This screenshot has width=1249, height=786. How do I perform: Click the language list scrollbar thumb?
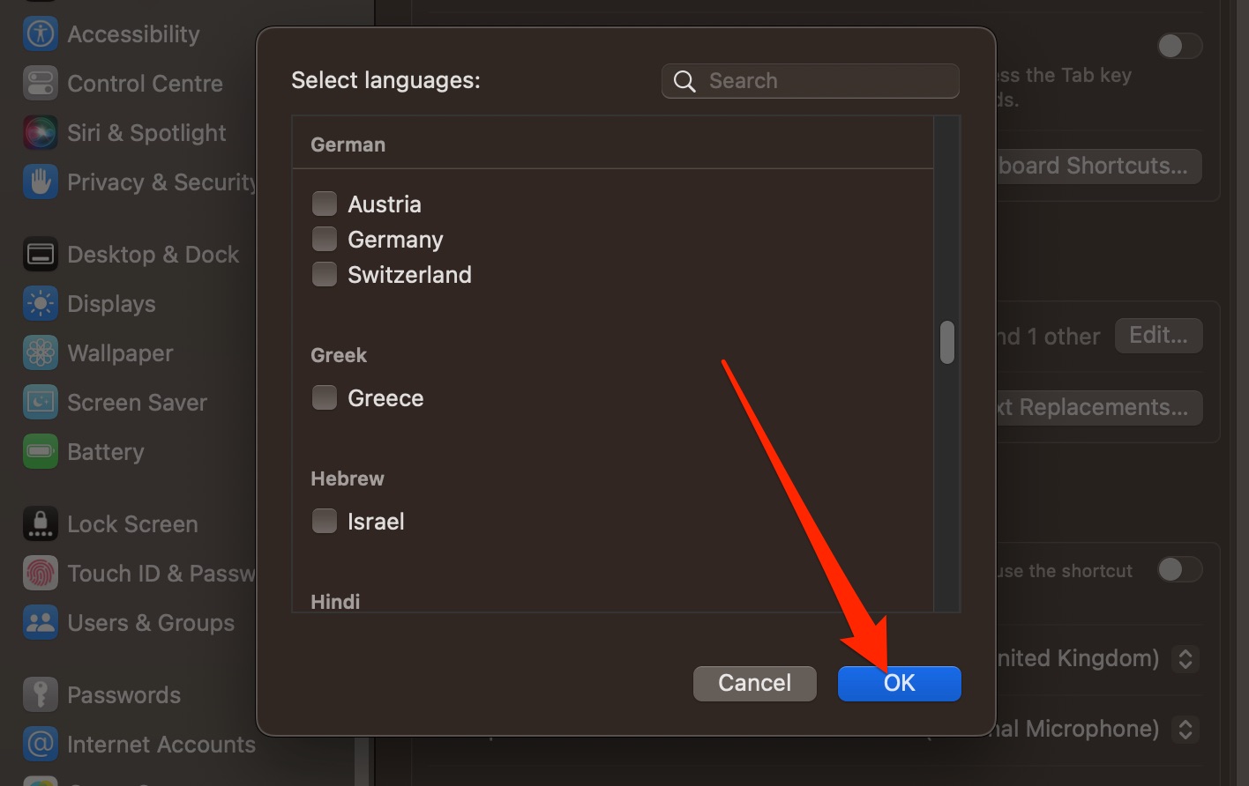pyautogui.click(x=947, y=342)
